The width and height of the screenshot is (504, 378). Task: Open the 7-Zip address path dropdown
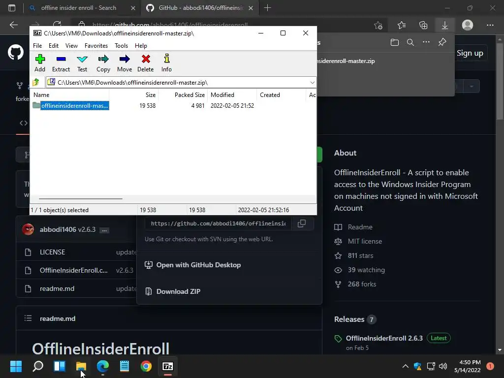point(312,83)
